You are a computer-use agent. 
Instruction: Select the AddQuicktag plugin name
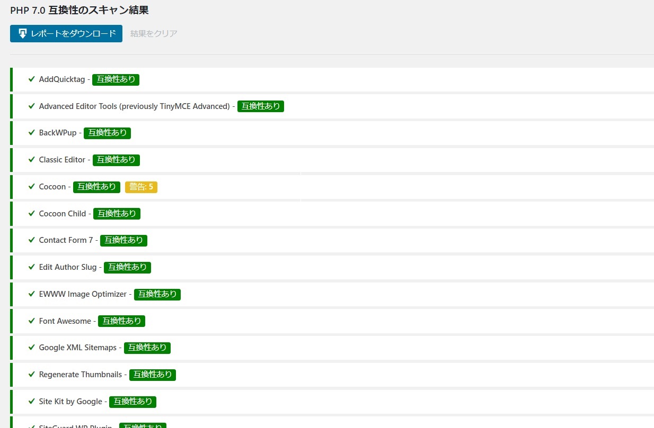[x=61, y=79]
